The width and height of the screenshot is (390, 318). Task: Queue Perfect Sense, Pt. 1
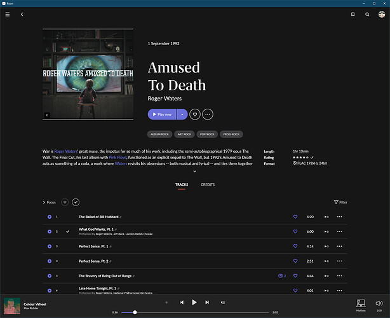click(326, 246)
